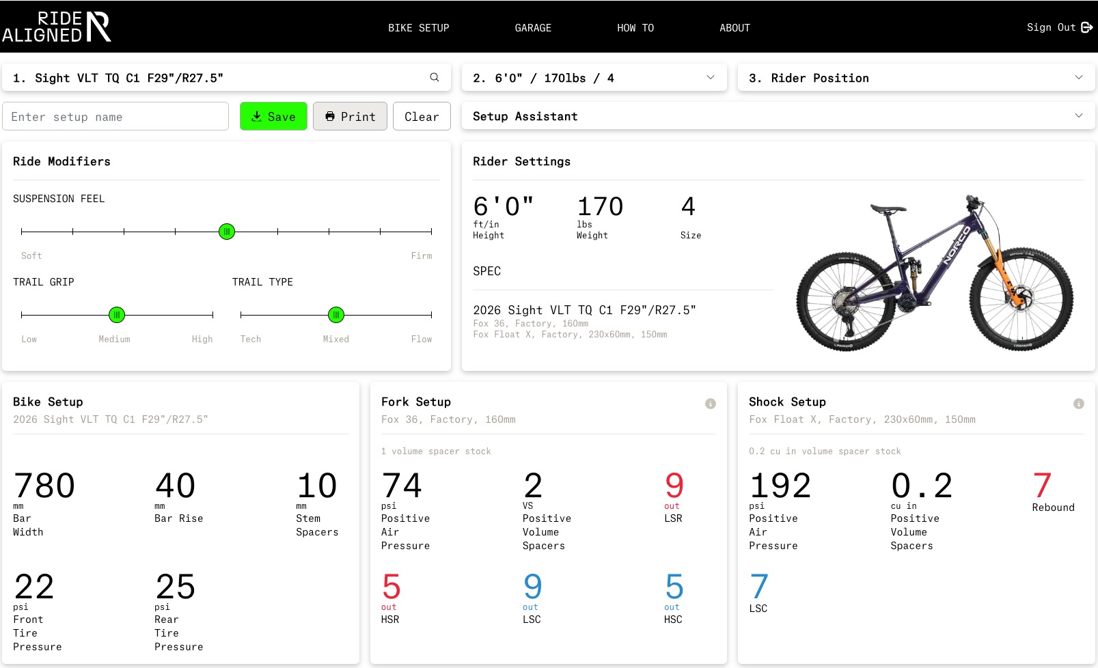Click the 22 front tire pressure value
This screenshot has width=1098, height=668.
34,587
